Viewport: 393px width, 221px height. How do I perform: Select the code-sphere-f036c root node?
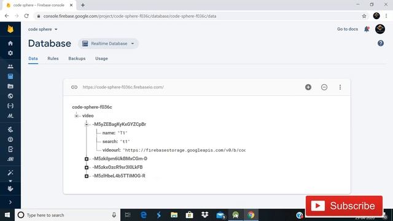92,107
